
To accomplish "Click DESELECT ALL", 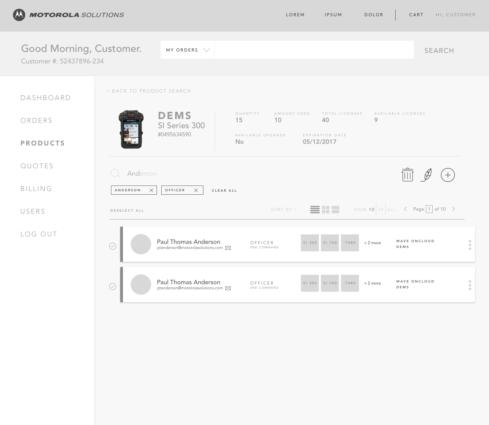I will coord(127,211).
